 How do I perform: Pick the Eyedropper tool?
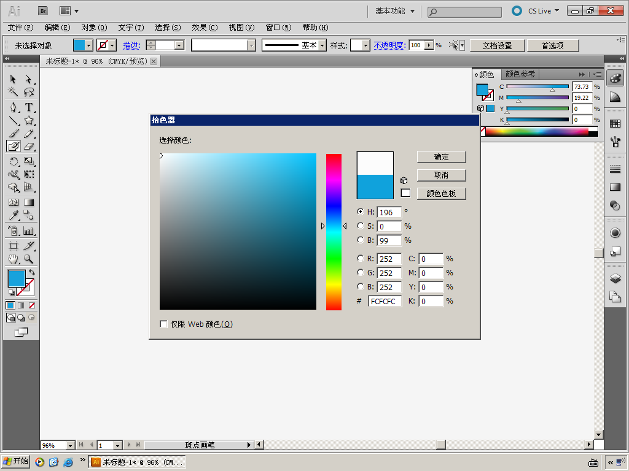pos(13,215)
